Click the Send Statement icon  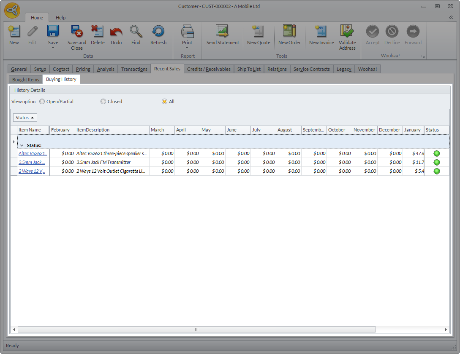(222, 32)
